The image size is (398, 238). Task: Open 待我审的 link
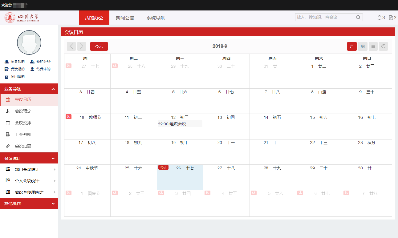coord(43,69)
